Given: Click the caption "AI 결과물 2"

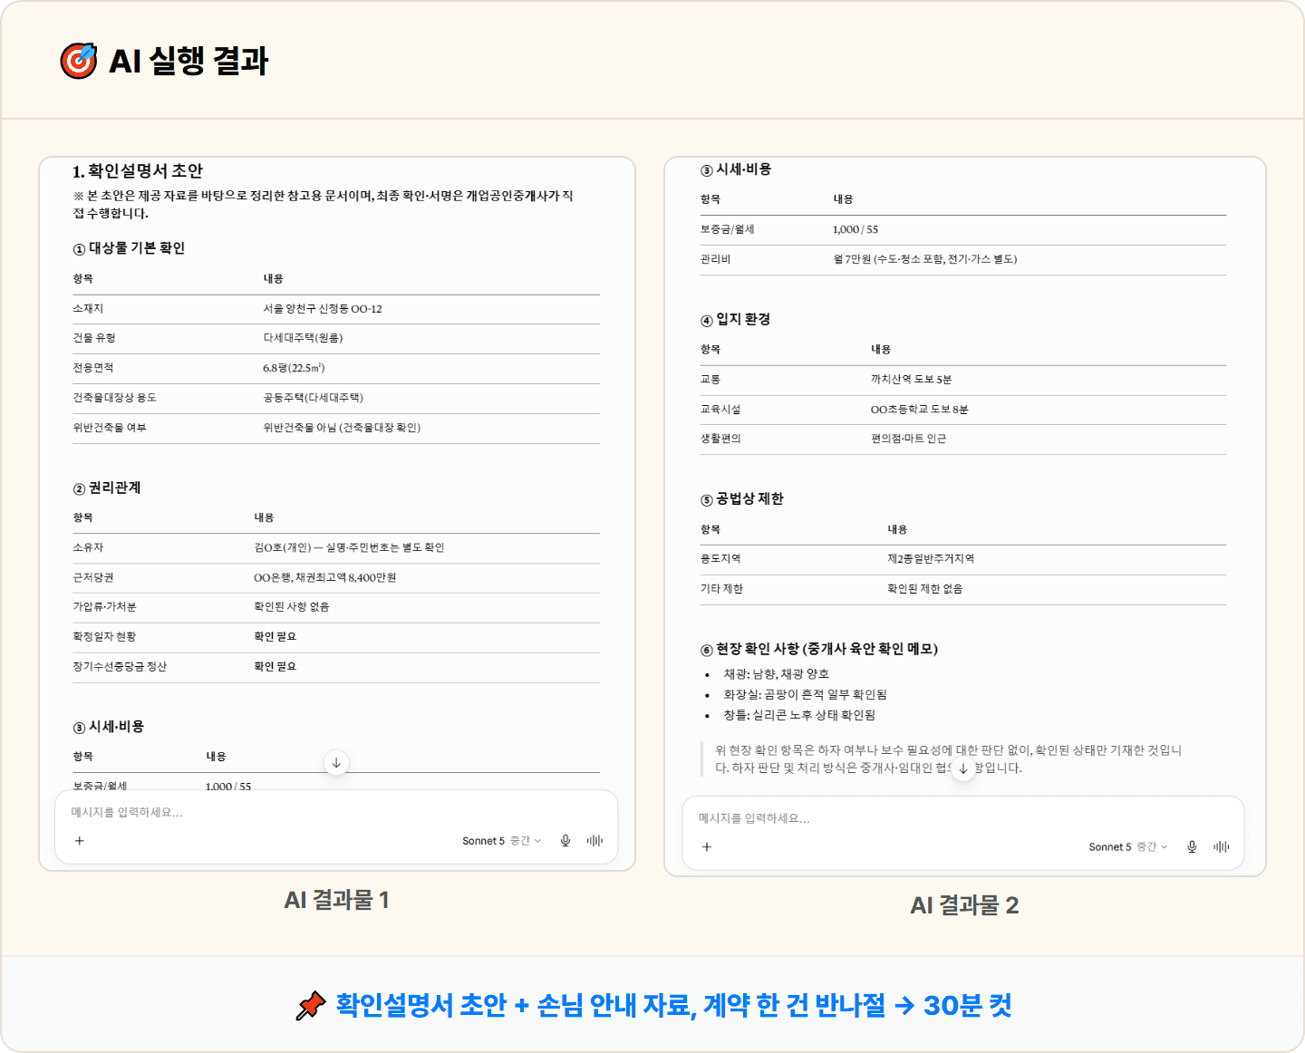Looking at the screenshot, I should click(964, 905).
